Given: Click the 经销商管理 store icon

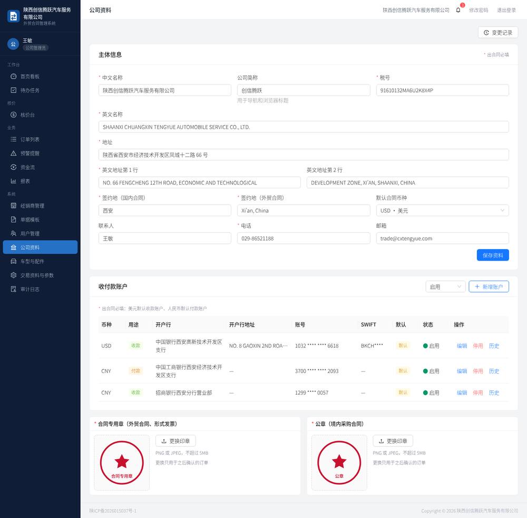Looking at the screenshot, I should click(x=14, y=206).
